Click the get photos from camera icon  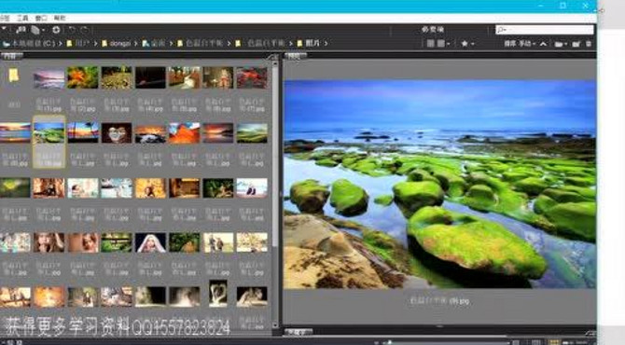(21, 30)
